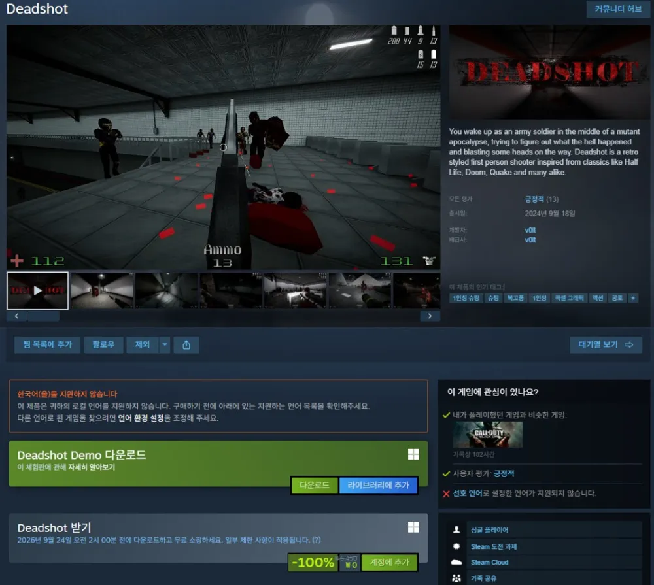654x585 pixels.
Task: Select the 픽셀 그래픽 tag
Action: coord(570,298)
